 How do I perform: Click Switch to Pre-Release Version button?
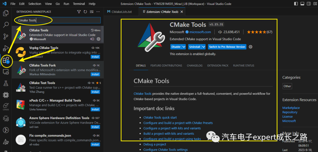click(227, 47)
